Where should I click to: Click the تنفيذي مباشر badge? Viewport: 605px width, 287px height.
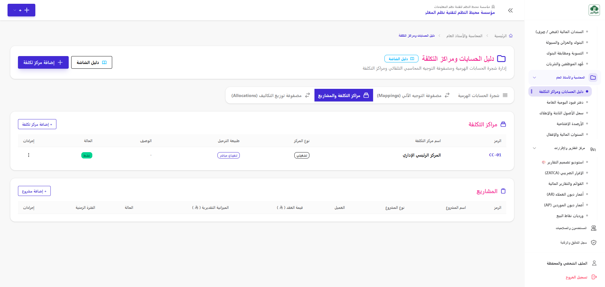coord(228,155)
